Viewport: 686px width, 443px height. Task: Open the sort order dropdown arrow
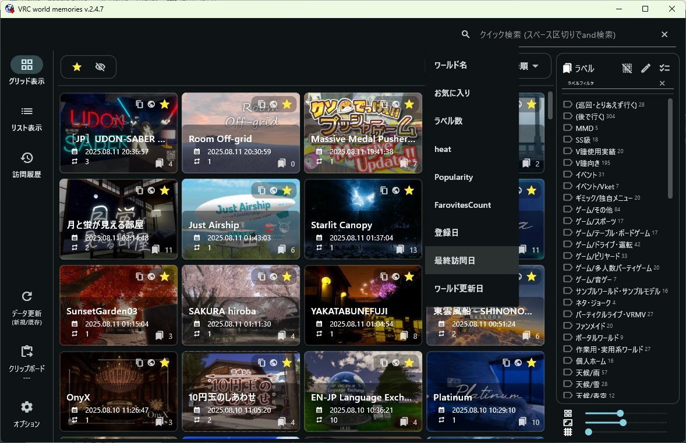pyautogui.click(x=536, y=66)
